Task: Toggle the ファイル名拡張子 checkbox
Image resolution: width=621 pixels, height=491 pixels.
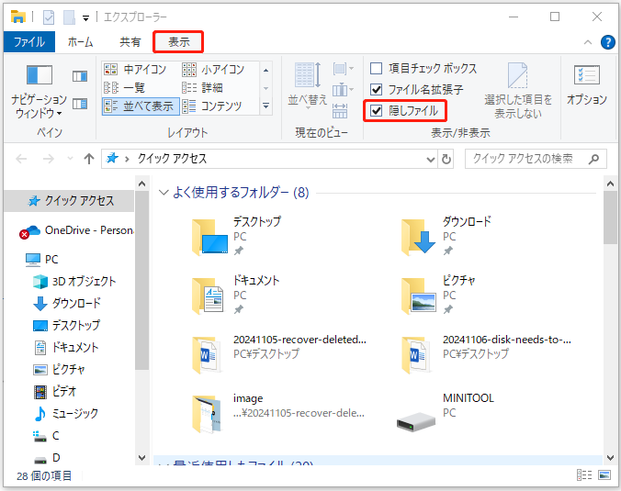Action: tap(376, 90)
